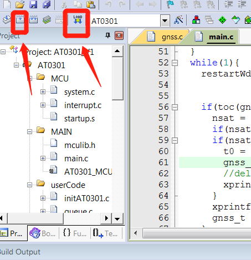This screenshot has width=251, height=260.
Task: Open the Functions (Fu...) bottom tab
Action: [75, 233]
